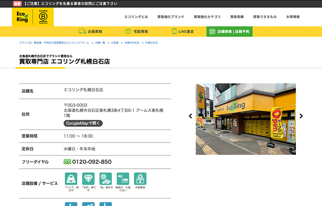Click the Certified B Corporation badge
Image resolution: width=322 pixels, height=206 pixels.
click(x=43, y=17)
